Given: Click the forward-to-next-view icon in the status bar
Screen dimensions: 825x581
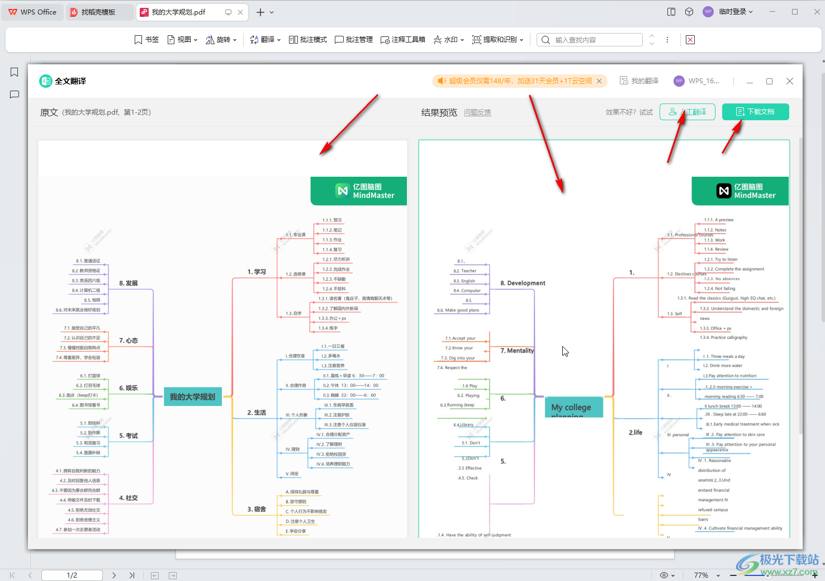Looking at the screenshot, I should [173, 575].
